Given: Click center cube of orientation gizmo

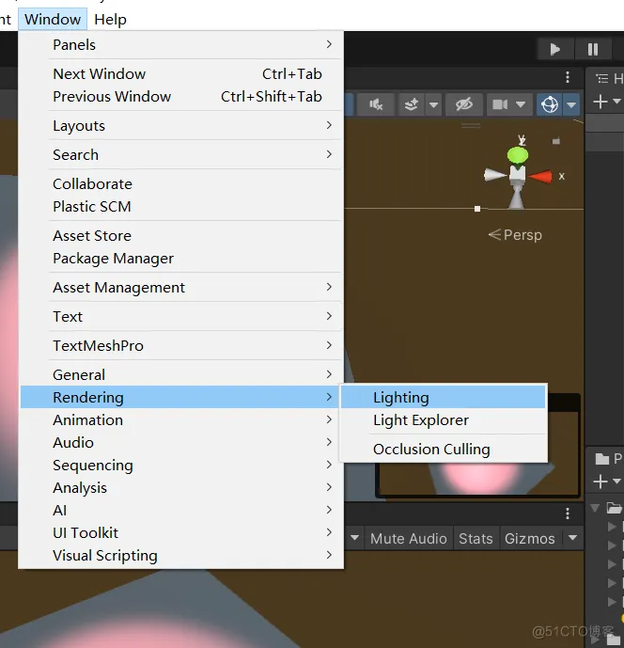Looking at the screenshot, I should coord(518,173).
